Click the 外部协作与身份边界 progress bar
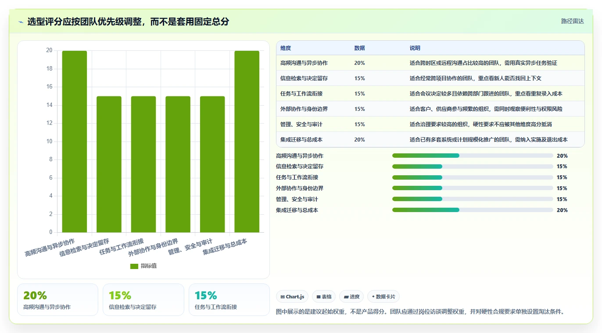This screenshot has width=602, height=333. pyautogui.click(x=473, y=188)
